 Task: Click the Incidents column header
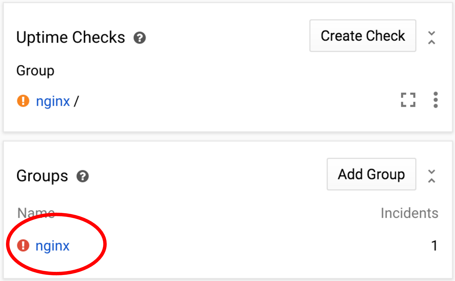[409, 213]
